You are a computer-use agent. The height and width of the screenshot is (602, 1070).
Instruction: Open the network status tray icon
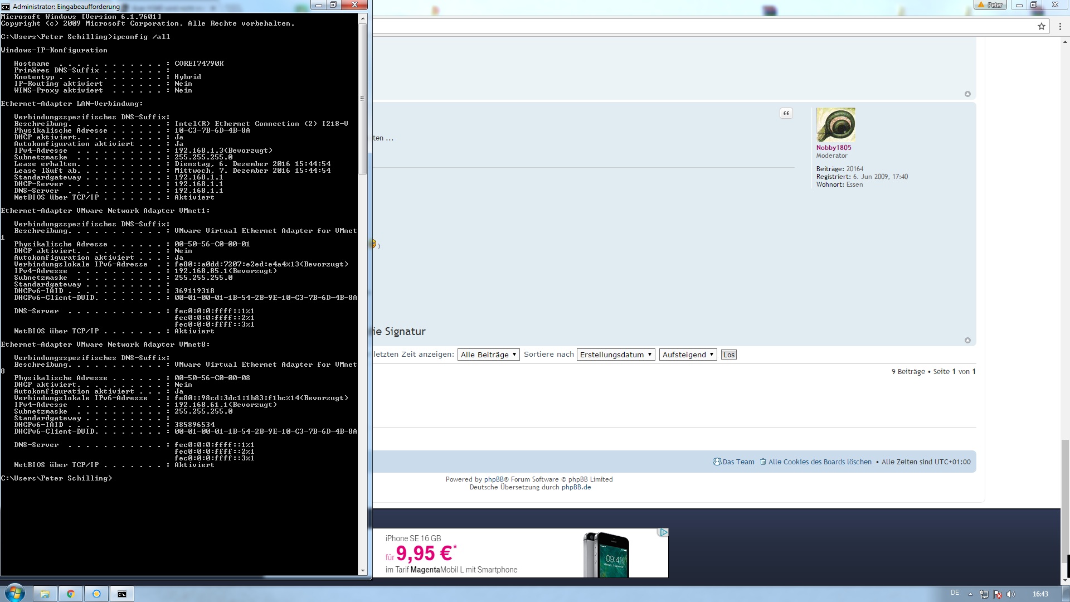[x=984, y=594]
